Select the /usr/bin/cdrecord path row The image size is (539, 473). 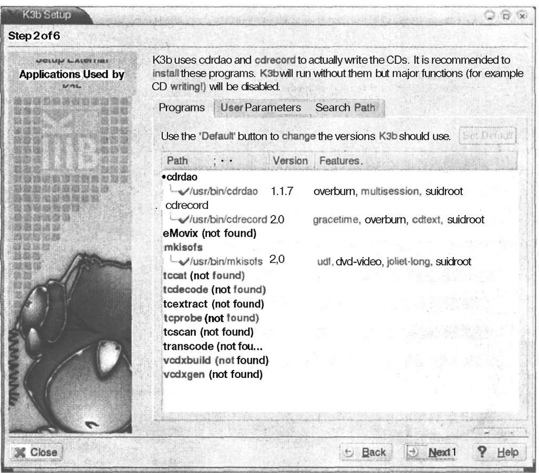pos(228,219)
